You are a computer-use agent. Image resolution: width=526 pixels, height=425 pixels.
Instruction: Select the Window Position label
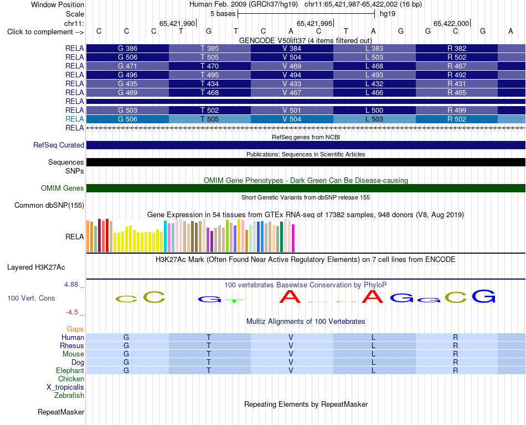coord(58,4)
